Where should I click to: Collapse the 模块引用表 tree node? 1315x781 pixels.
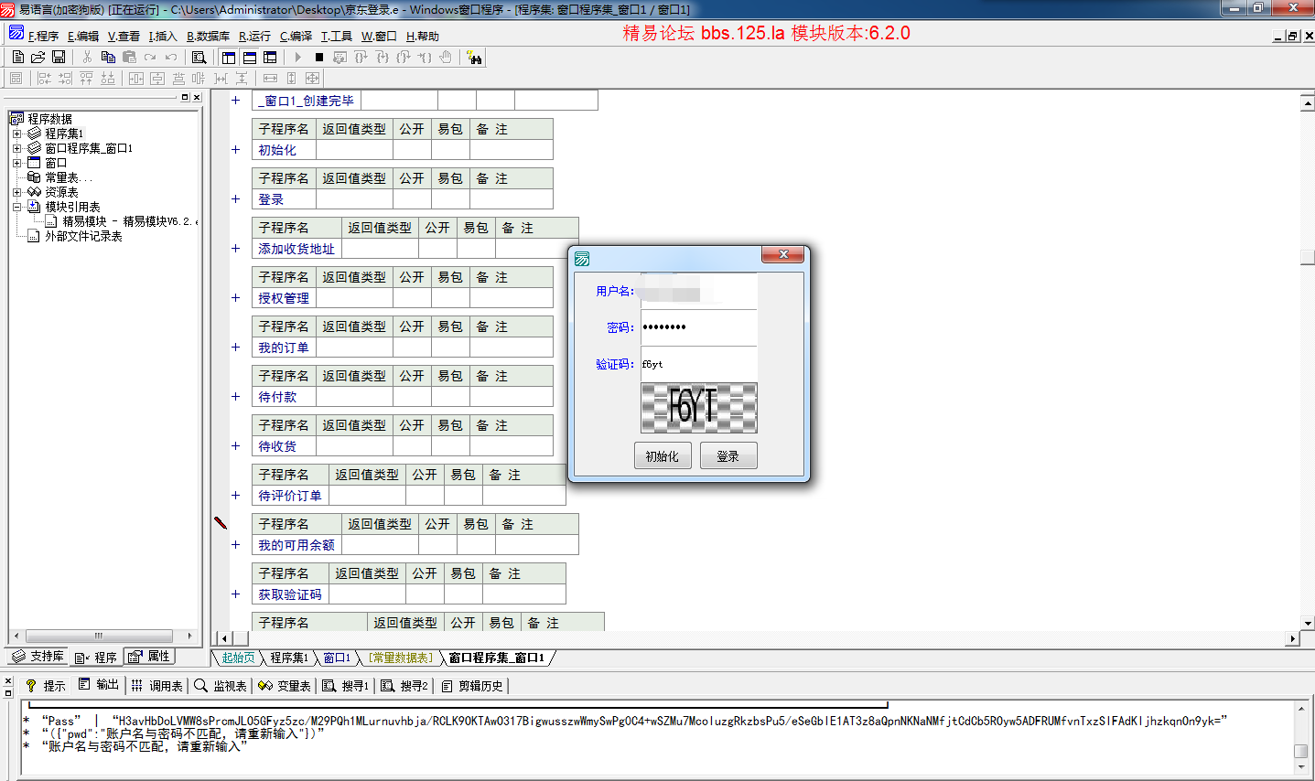[16, 207]
